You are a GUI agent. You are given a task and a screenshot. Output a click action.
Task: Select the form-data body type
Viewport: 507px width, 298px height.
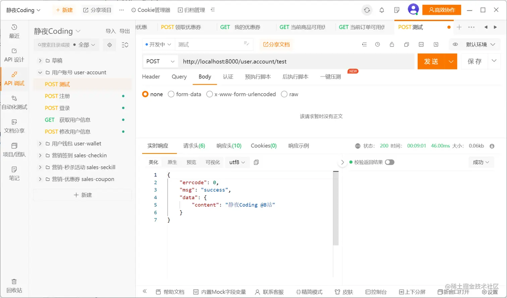[x=184, y=94]
